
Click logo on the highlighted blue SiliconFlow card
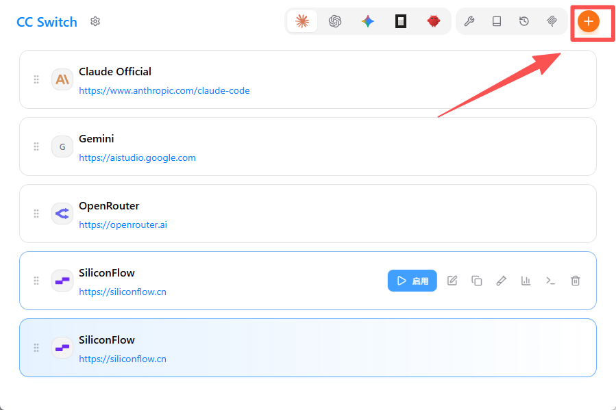coord(62,348)
